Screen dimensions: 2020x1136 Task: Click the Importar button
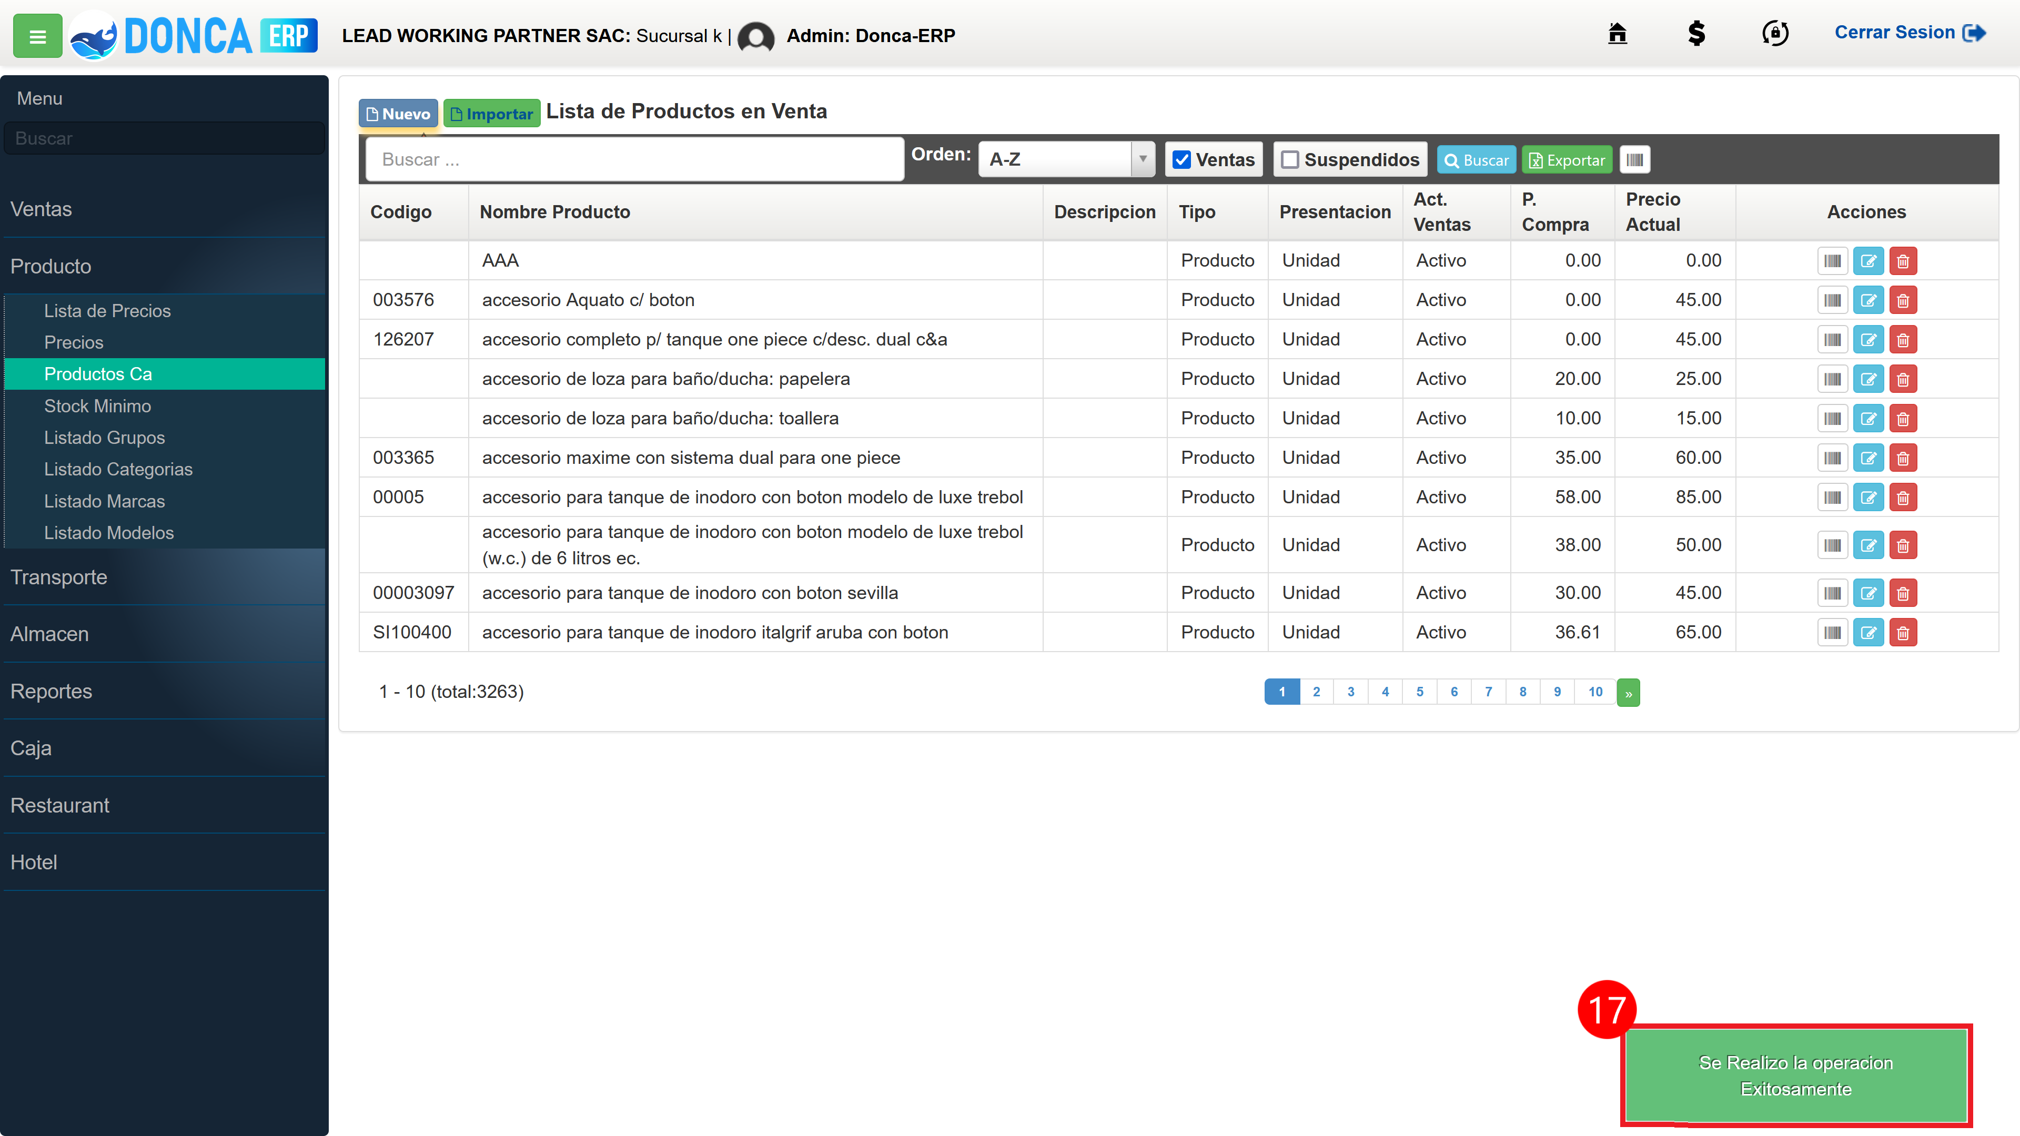(492, 114)
